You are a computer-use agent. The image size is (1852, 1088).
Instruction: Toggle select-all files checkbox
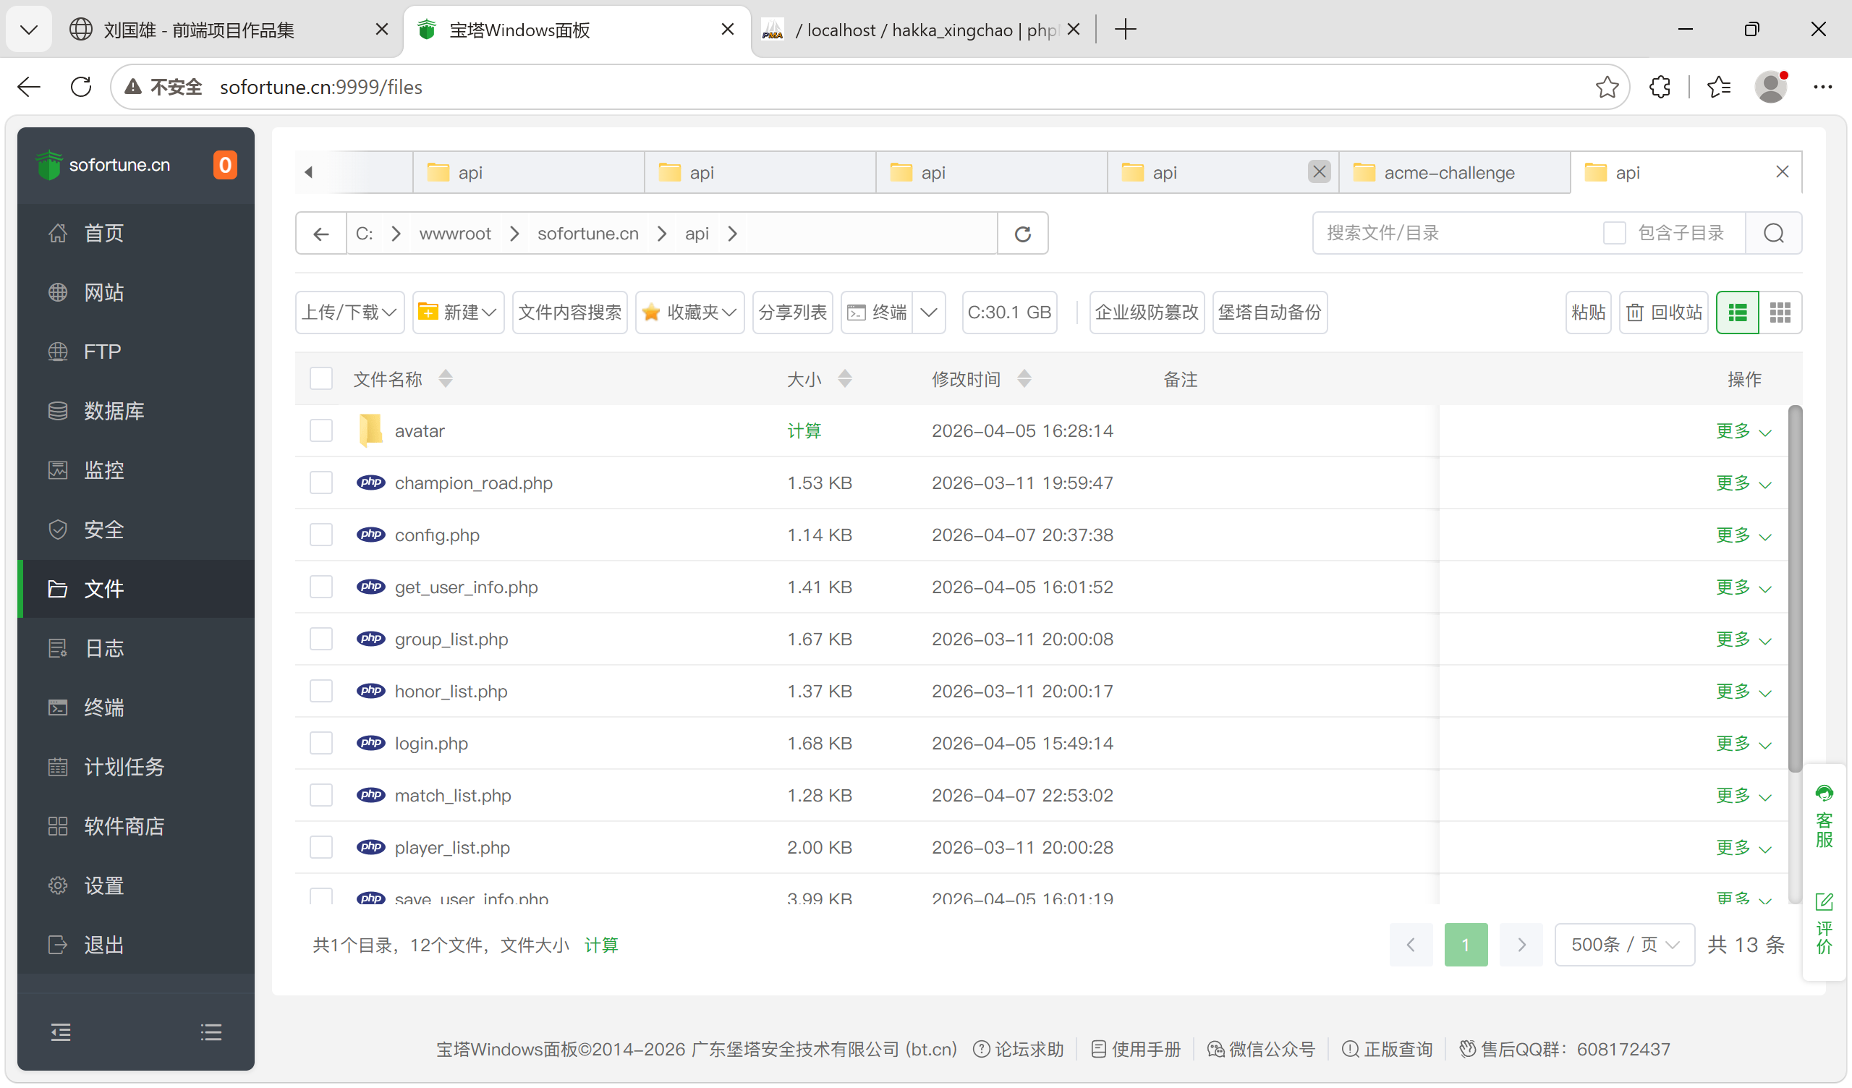(321, 378)
